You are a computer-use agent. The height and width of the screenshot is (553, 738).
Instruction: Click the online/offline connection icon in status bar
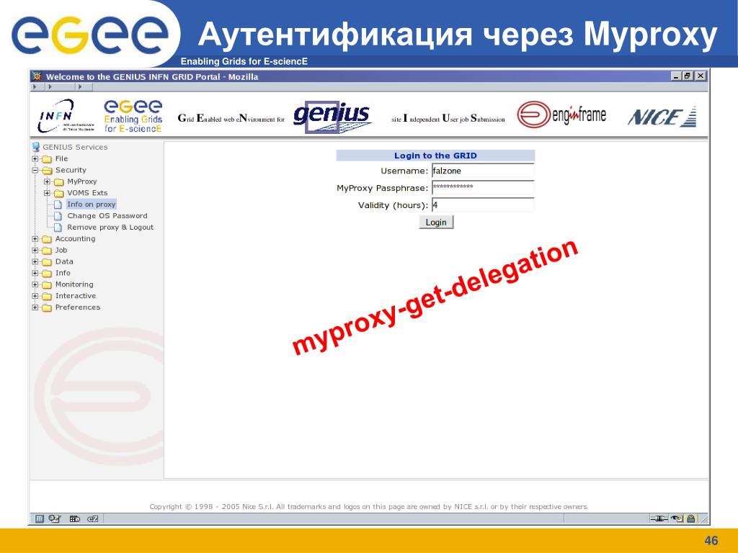click(x=659, y=518)
